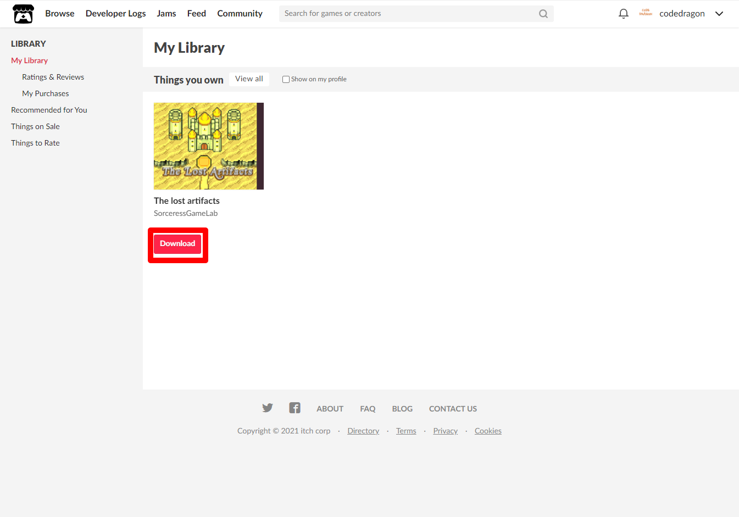Click View all button
739x517 pixels.
point(249,79)
